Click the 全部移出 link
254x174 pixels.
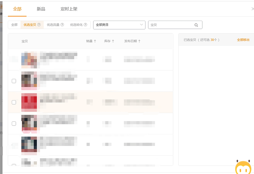[x=243, y=40]
